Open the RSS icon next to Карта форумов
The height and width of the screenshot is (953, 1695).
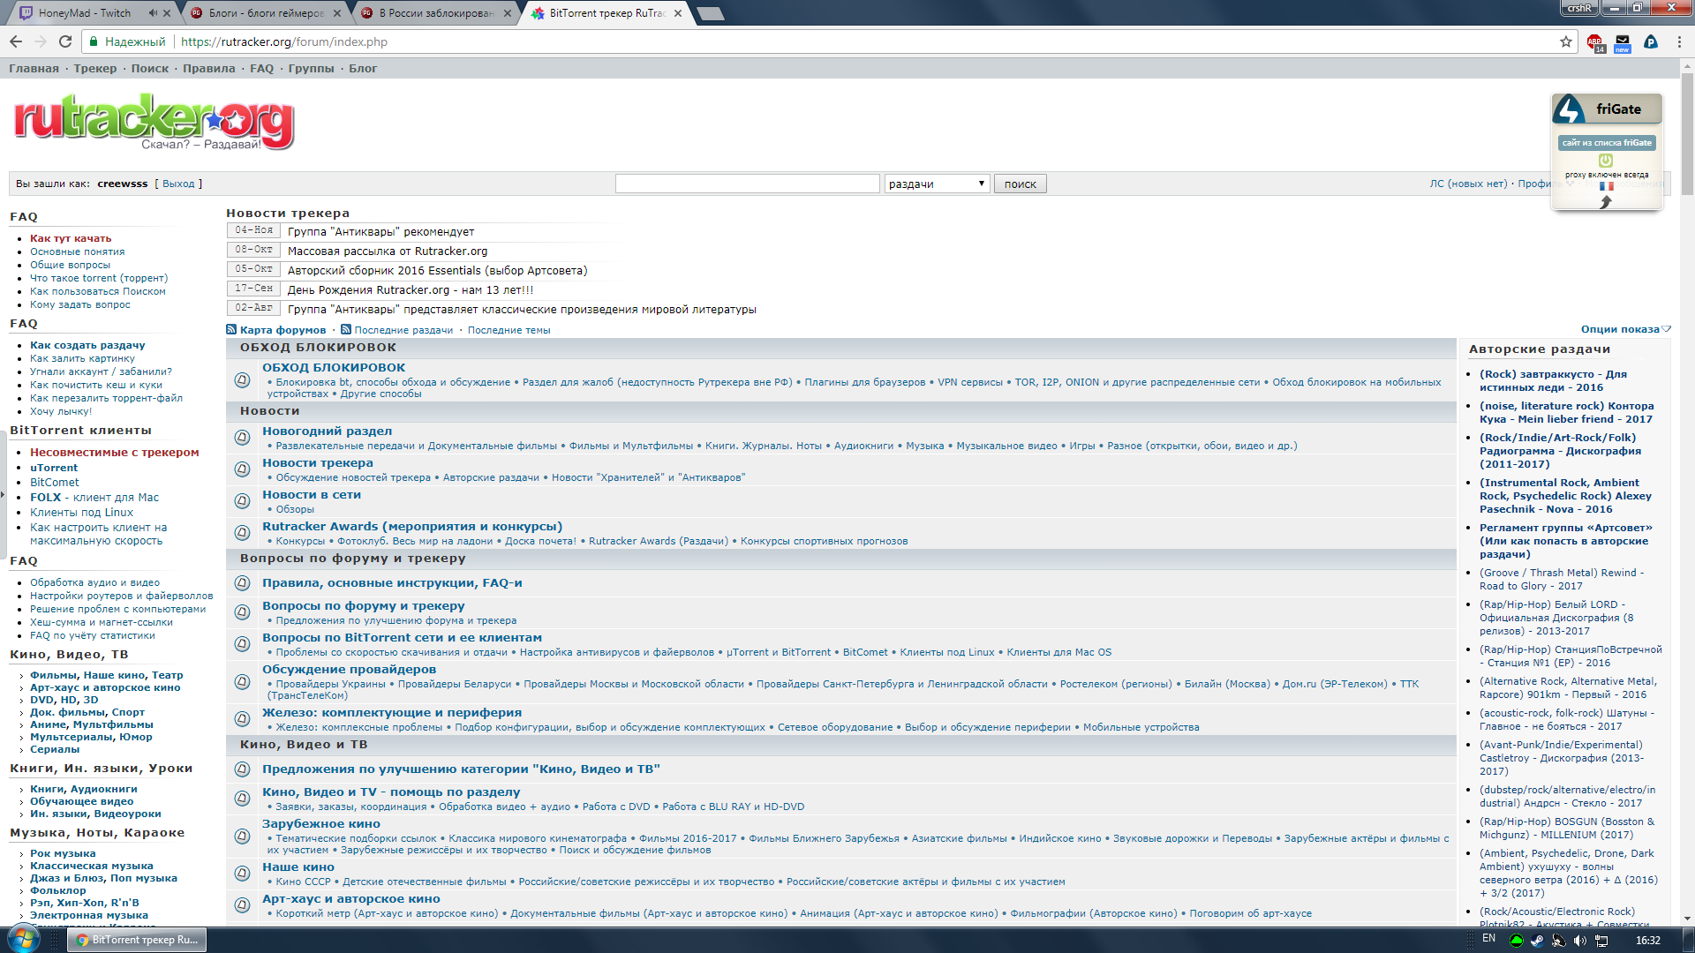point(231,330)
